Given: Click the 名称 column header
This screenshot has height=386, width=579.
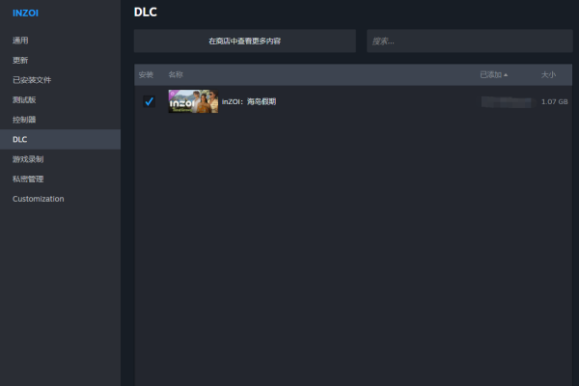Looking at the screenshot, I should point(176,75).
